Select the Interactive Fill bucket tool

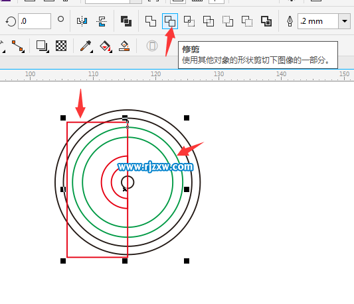[x=106, y=46]
